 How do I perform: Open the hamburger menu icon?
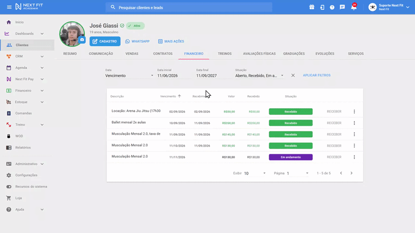tap(9, 7)
